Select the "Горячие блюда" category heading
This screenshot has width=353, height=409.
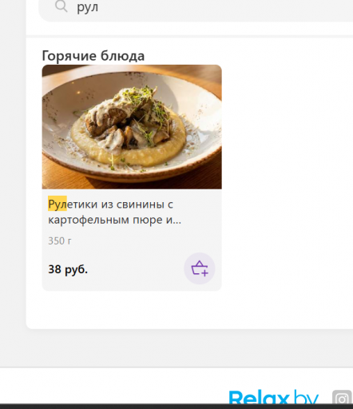coord(93,56)
